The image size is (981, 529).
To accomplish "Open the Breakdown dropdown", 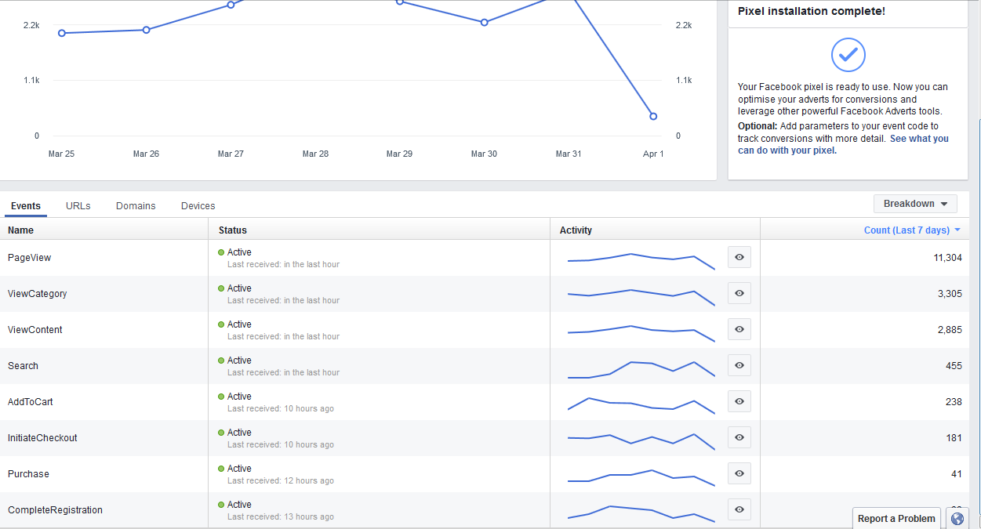I will click(x=915, y=204).
